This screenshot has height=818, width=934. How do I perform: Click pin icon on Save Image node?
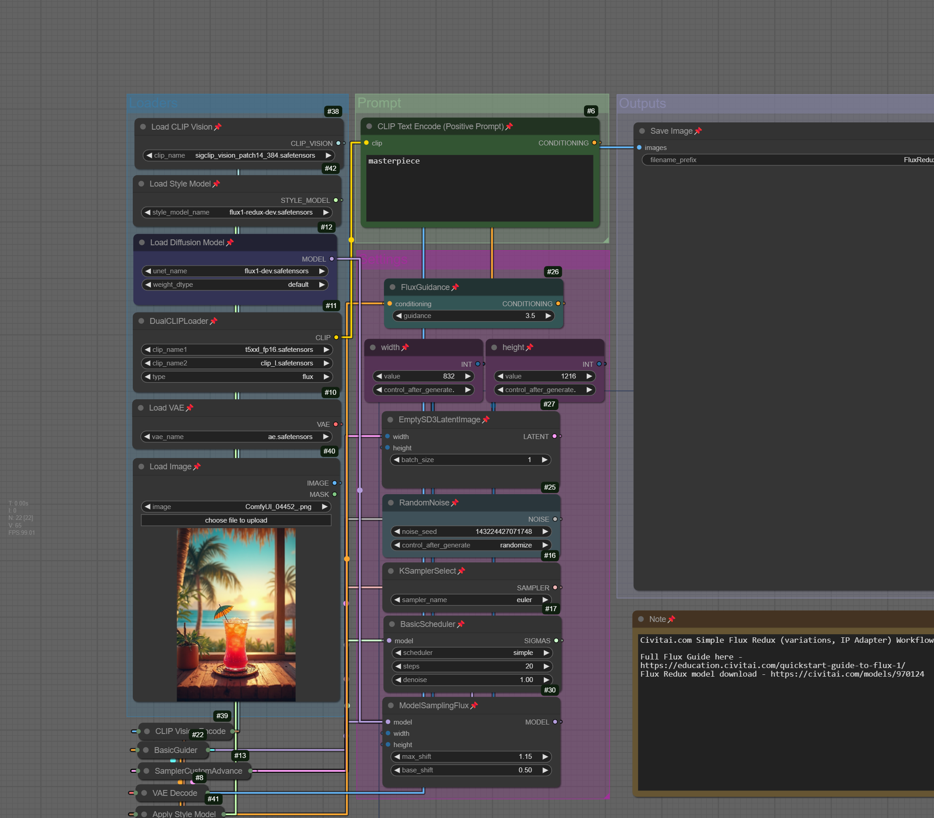point(698,131)
